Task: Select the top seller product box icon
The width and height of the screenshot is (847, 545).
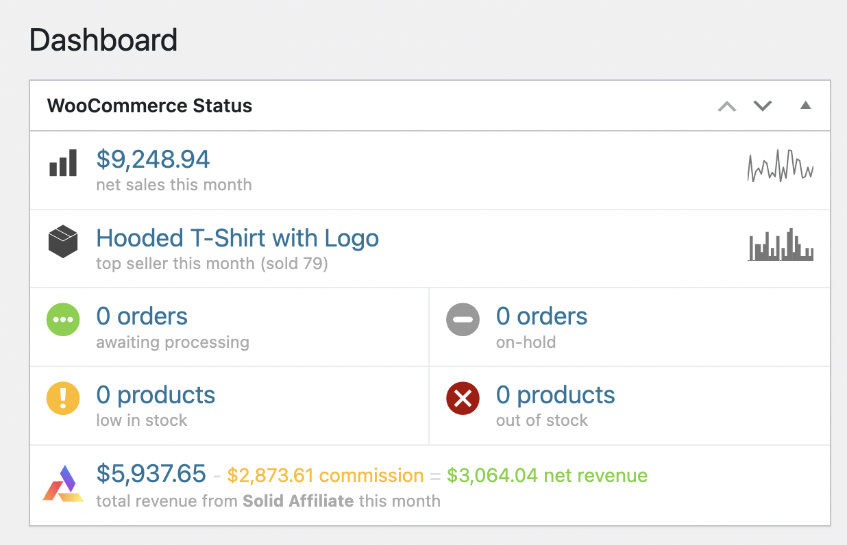Action: point(62,241)
